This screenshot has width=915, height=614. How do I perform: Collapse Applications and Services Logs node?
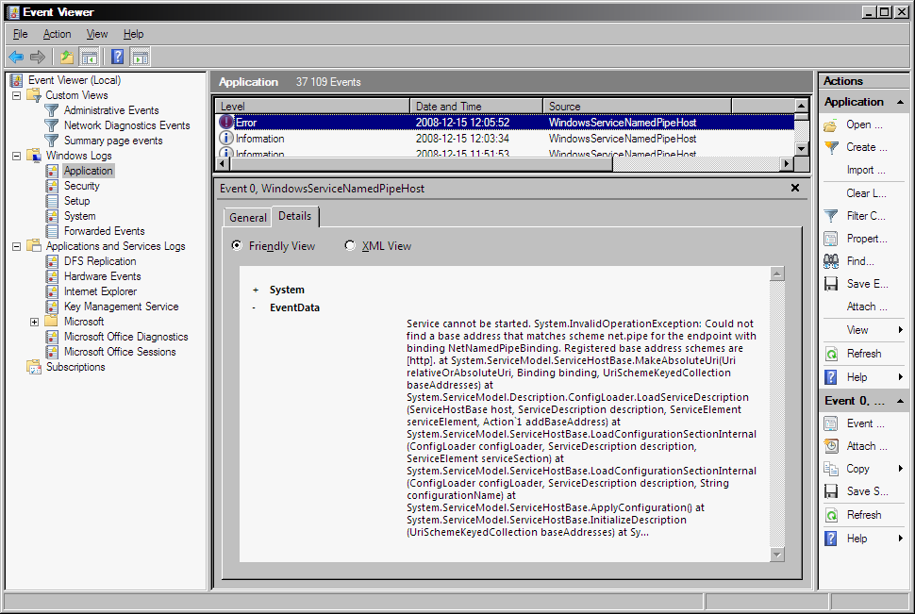tap(16, 246)
